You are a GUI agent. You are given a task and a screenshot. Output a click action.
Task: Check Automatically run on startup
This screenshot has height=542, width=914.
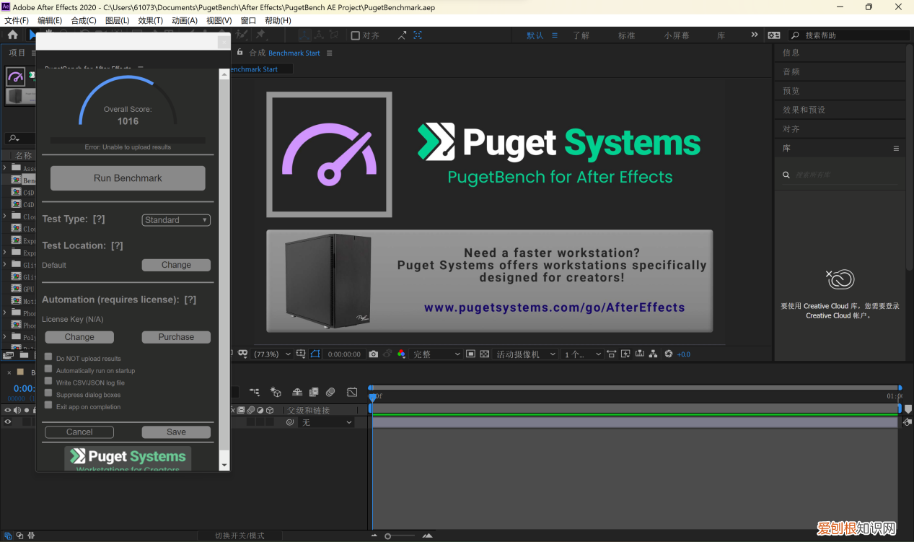point(48,370)
